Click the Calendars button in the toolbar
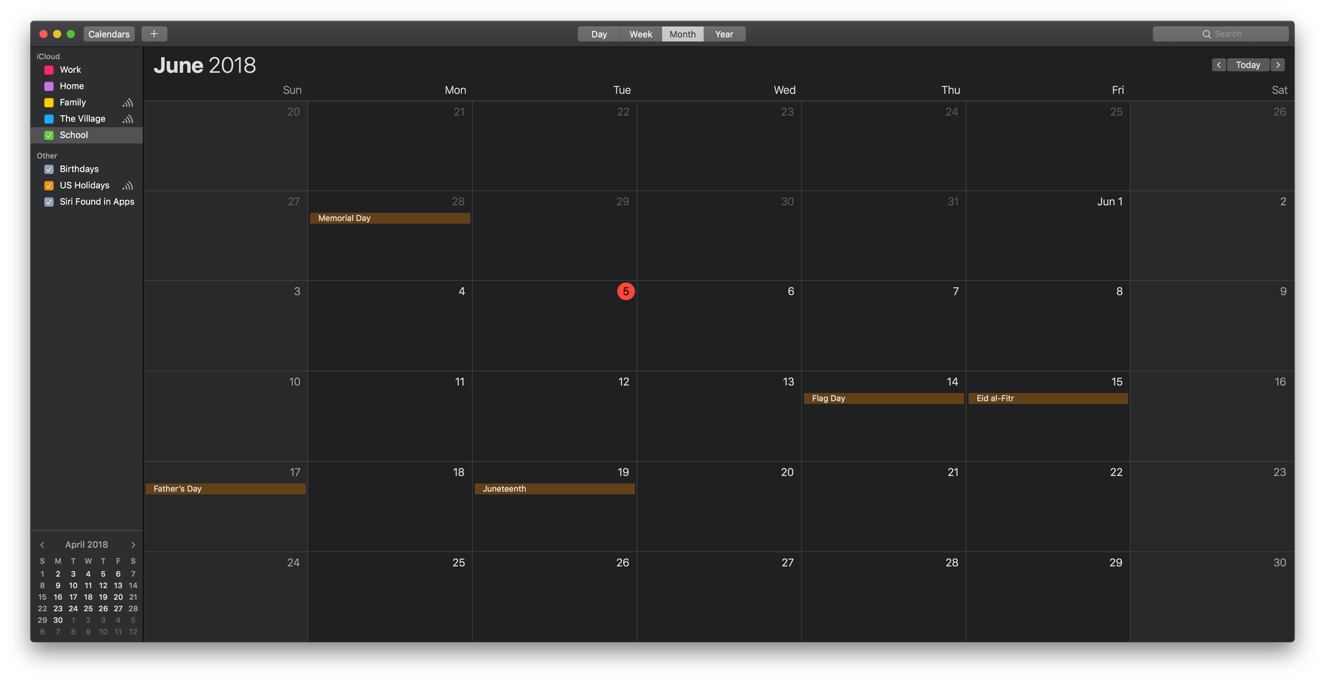The image size is (1325, 682). tap(108, 34)
